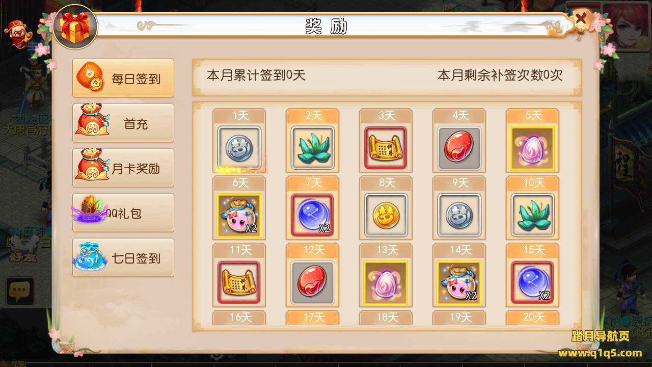Select the day 8 gold coin reward
This screenshot has height=367, width=652.
(x=386, y=215)
